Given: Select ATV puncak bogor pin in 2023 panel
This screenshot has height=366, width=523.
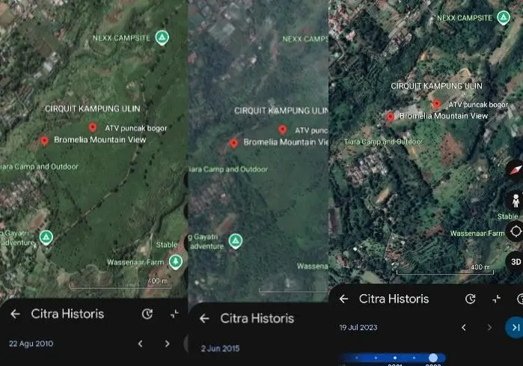Looking at the screenshot, I should (436, 104).
